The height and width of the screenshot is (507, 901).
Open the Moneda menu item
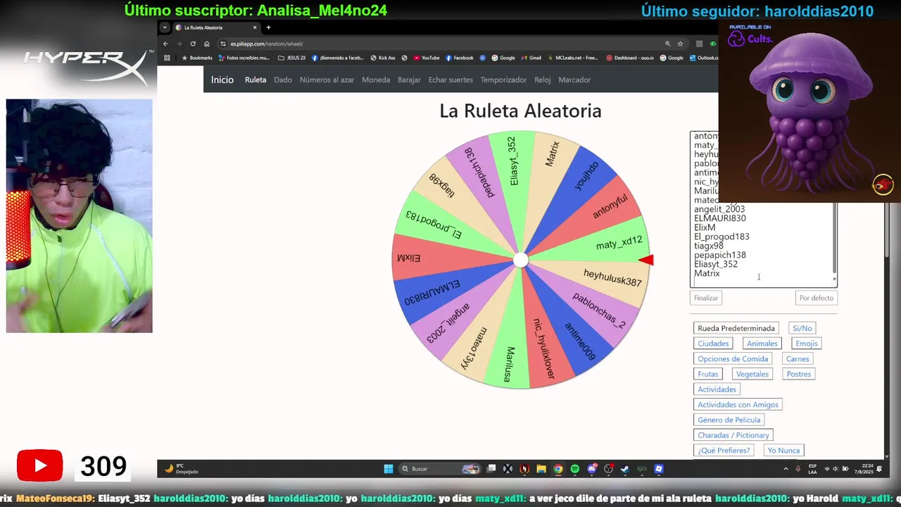[x=376, y=80]
